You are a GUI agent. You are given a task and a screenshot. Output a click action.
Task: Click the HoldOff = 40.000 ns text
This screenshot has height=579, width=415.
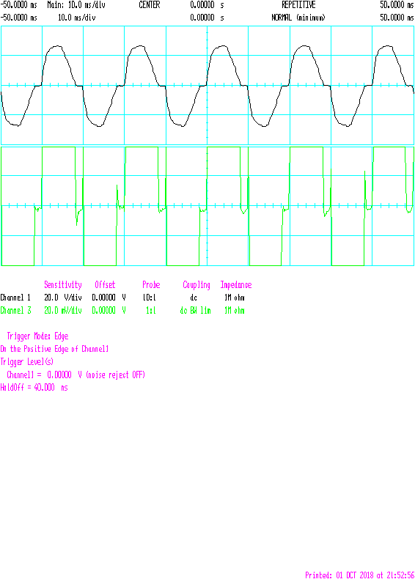pos(34,388)
